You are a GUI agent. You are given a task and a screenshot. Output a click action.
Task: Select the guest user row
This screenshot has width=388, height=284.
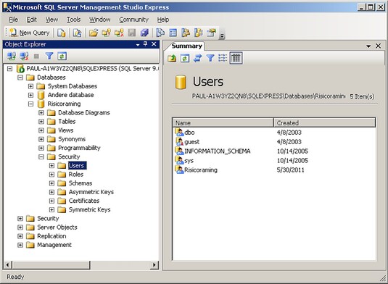coord(274,141)
